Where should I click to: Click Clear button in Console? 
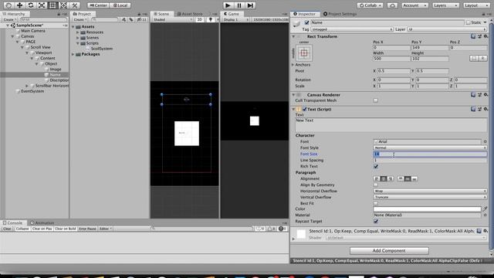(x=7, y=229)
